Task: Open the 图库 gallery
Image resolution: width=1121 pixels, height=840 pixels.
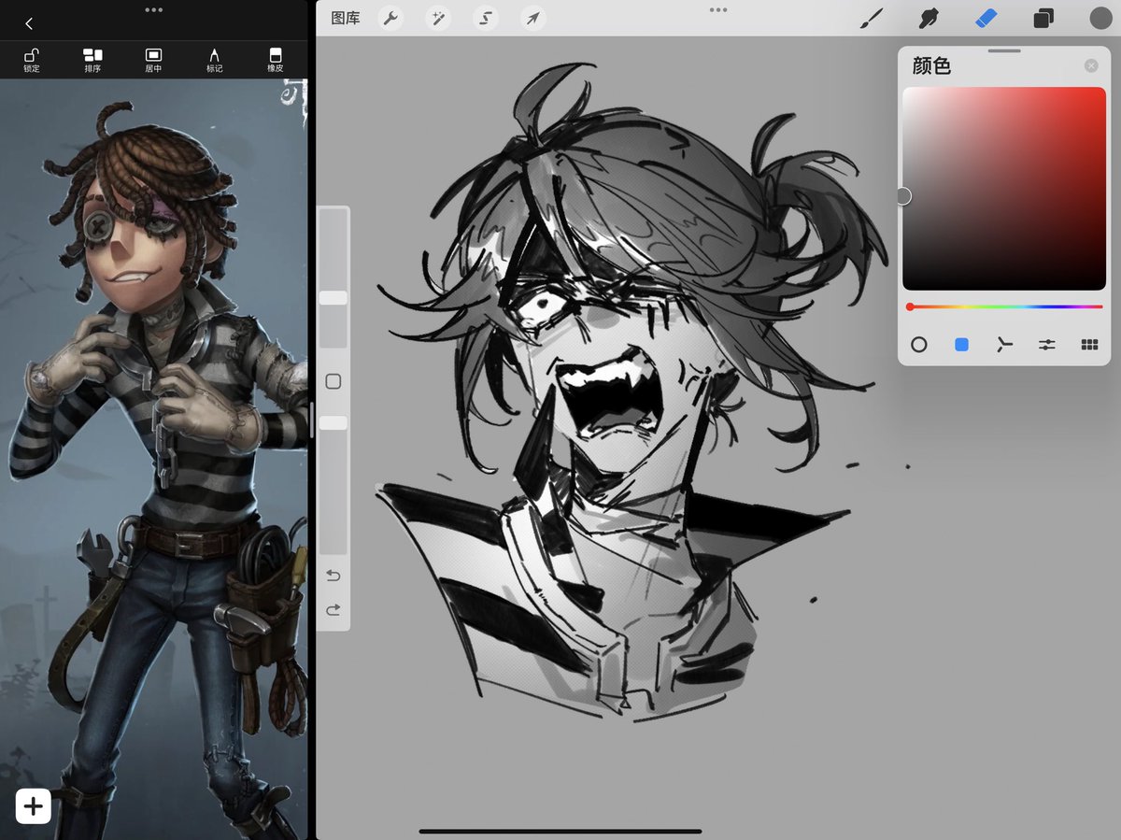Action: pos(346,18)
